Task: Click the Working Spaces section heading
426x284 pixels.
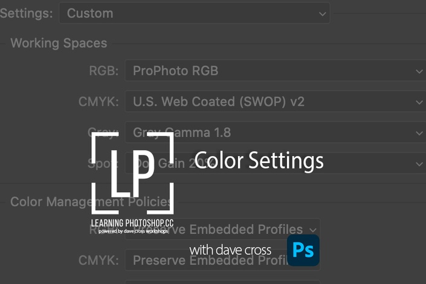Action: coord(59,44)
